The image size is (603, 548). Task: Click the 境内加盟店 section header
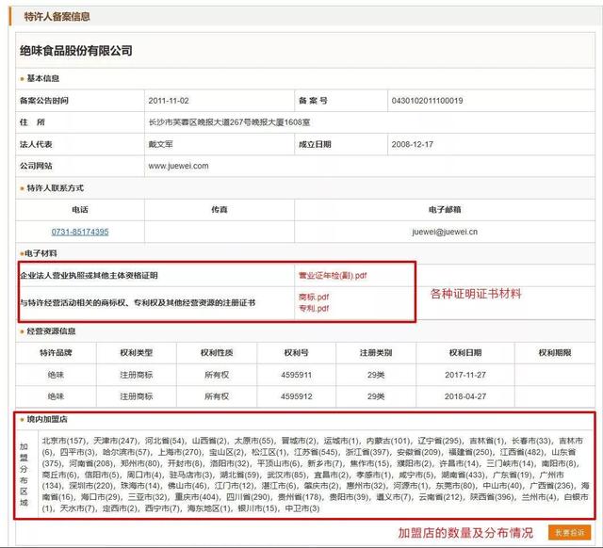click(x=47, y=419)
